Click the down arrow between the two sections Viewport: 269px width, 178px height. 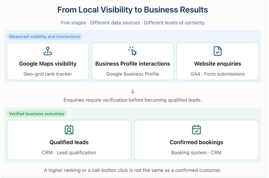coord(133,91)
